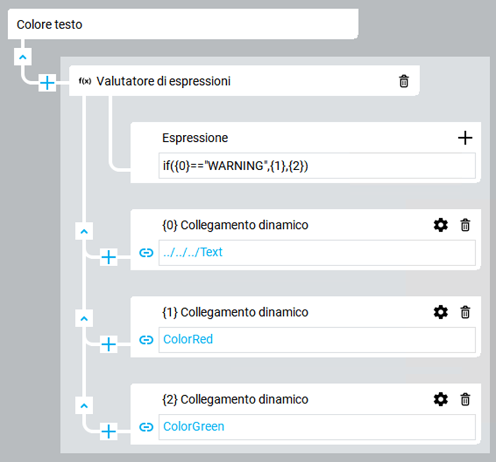Delete the {0} Collegamento dinamico entry
Viewport: 496px width, 462px height.
[x=465, y=225]
